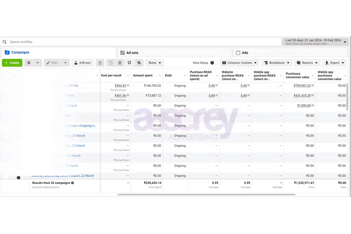Viewport: 351px width, 234px height.
Task: Click the horizontal scrollbar below the table
Action: click(x=206, y=195)
